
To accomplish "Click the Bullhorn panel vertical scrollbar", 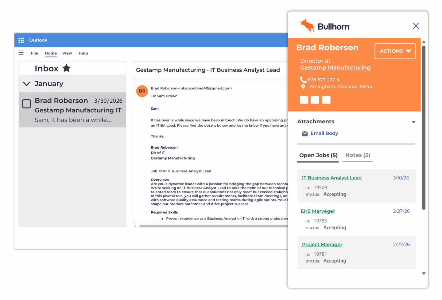I will coord(424,128).
